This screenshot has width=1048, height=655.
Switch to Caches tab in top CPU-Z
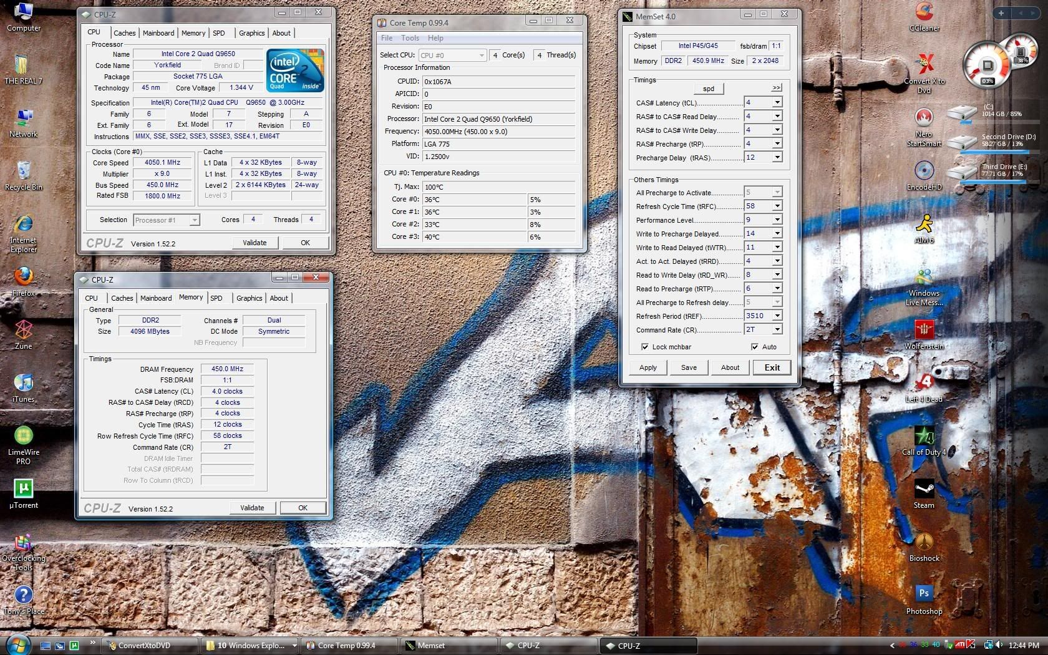point(124,33)
